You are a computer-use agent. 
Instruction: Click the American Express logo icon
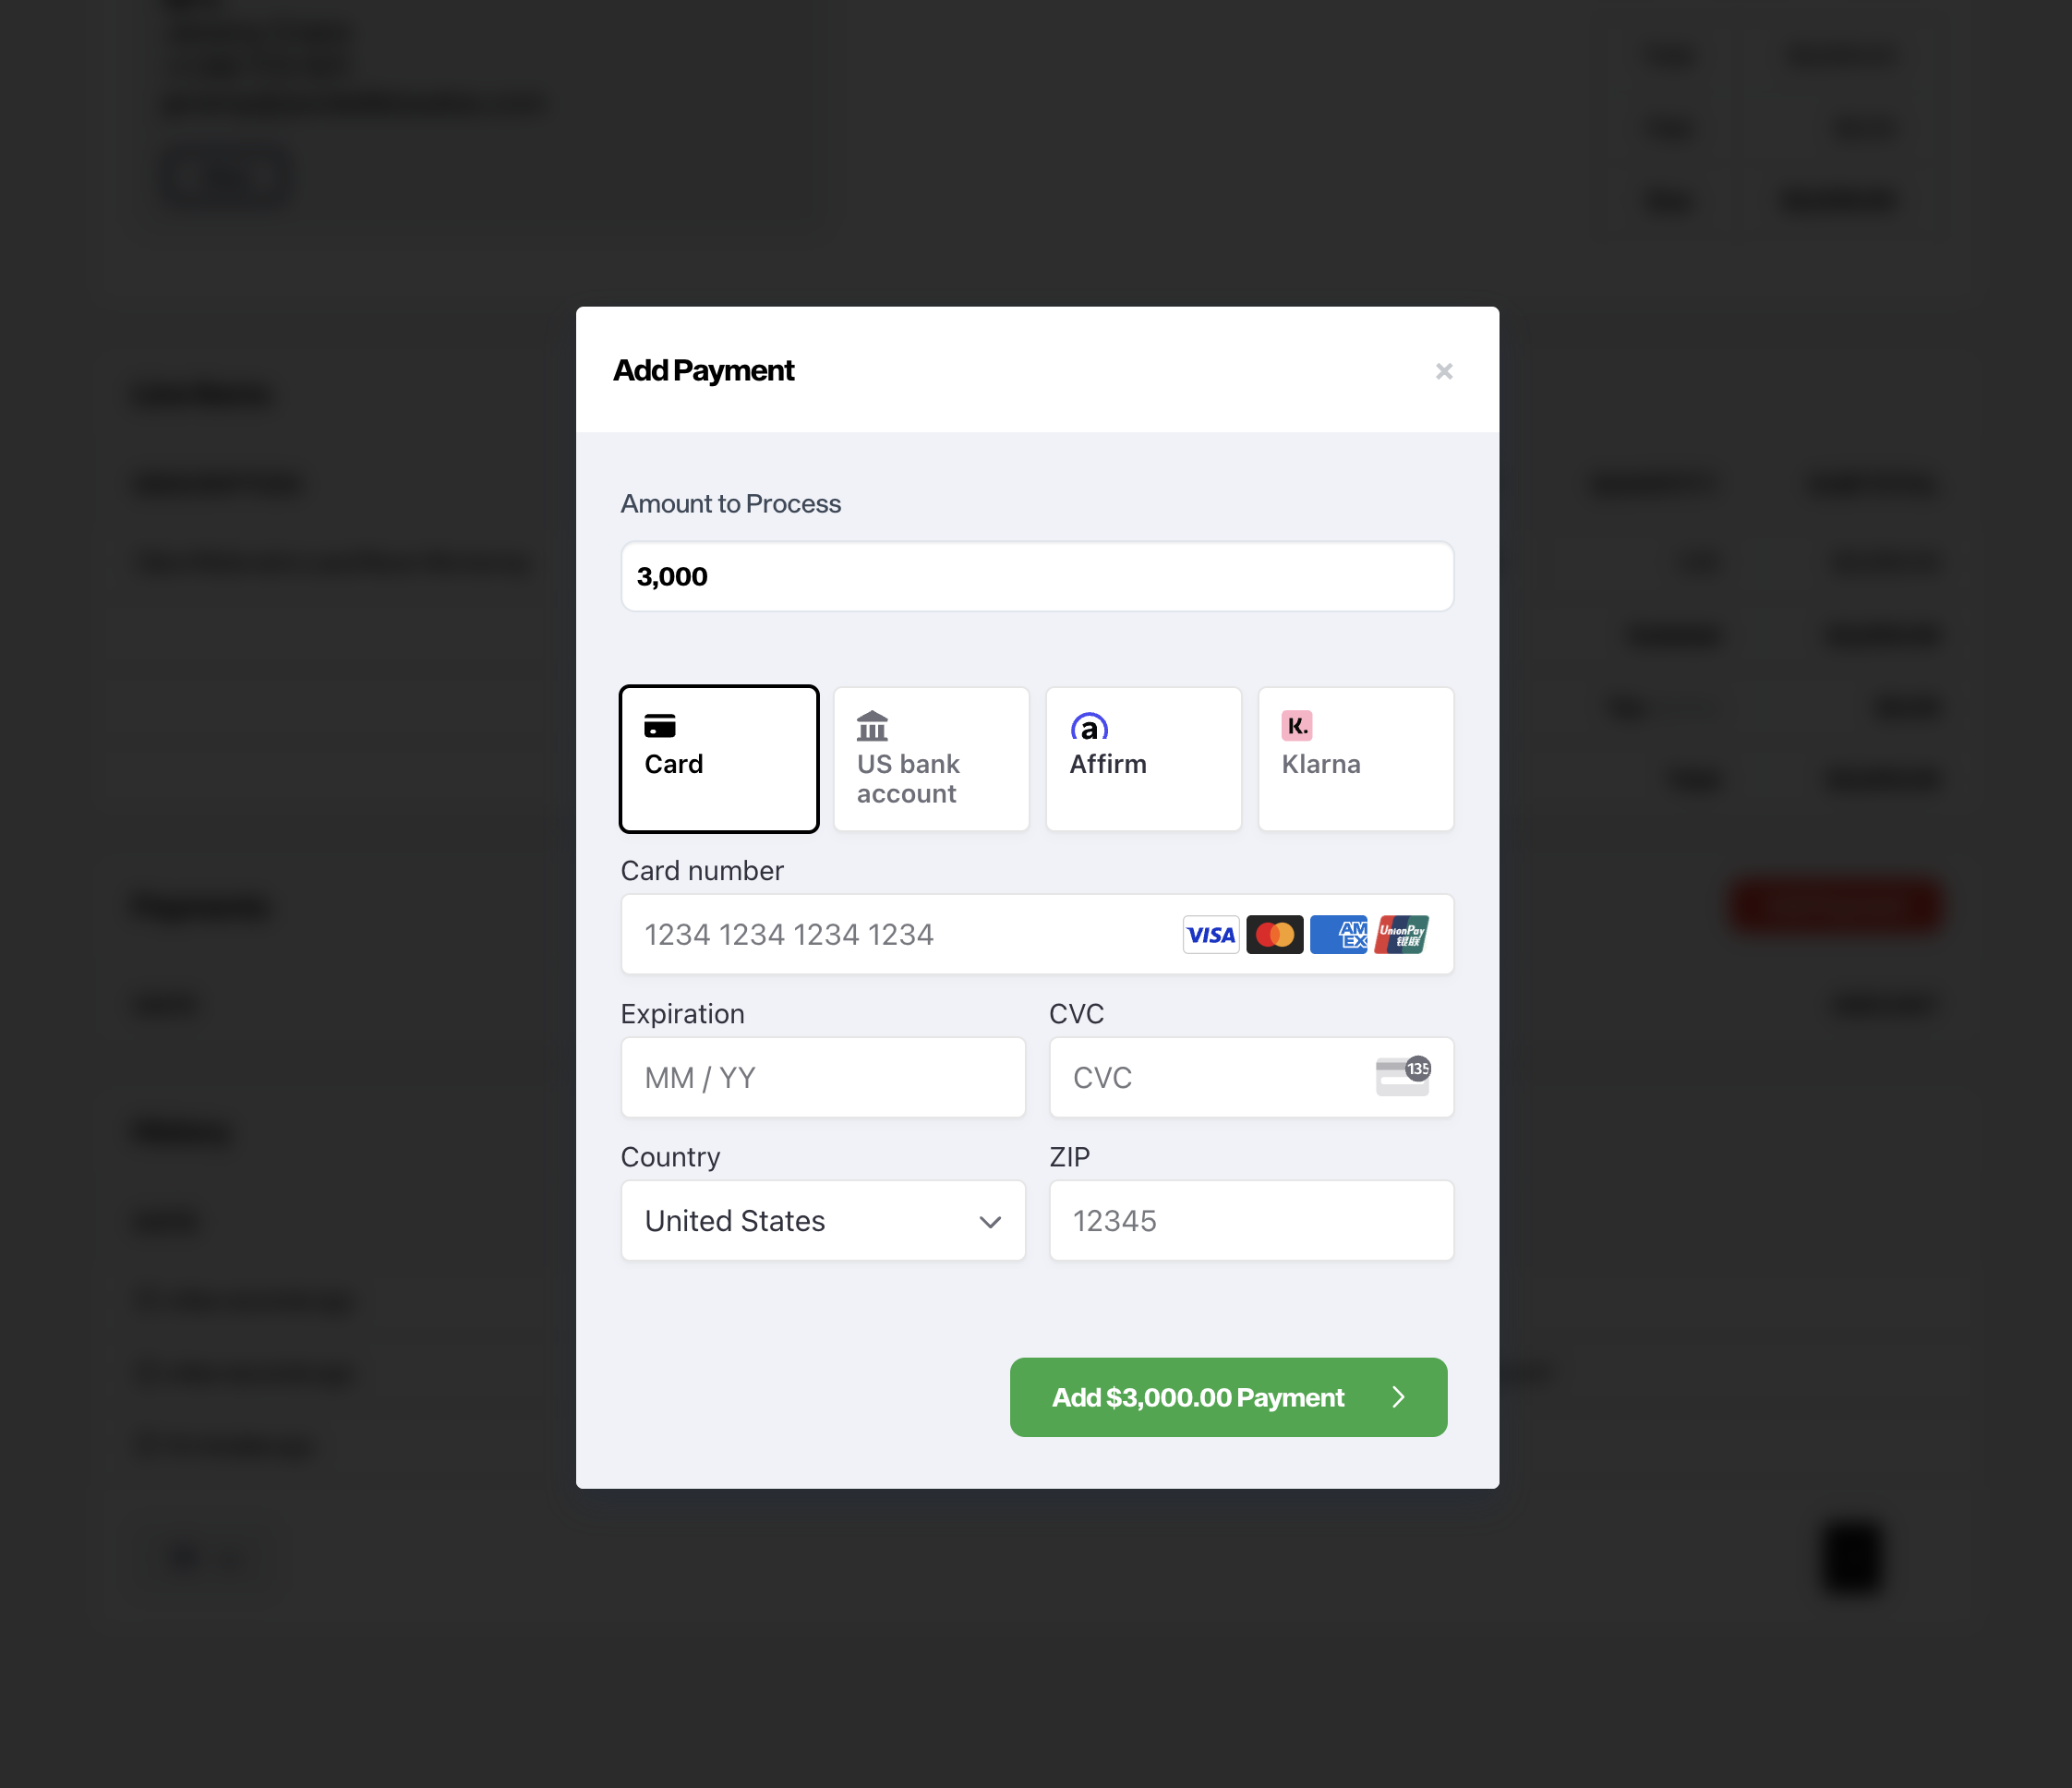1338,934
